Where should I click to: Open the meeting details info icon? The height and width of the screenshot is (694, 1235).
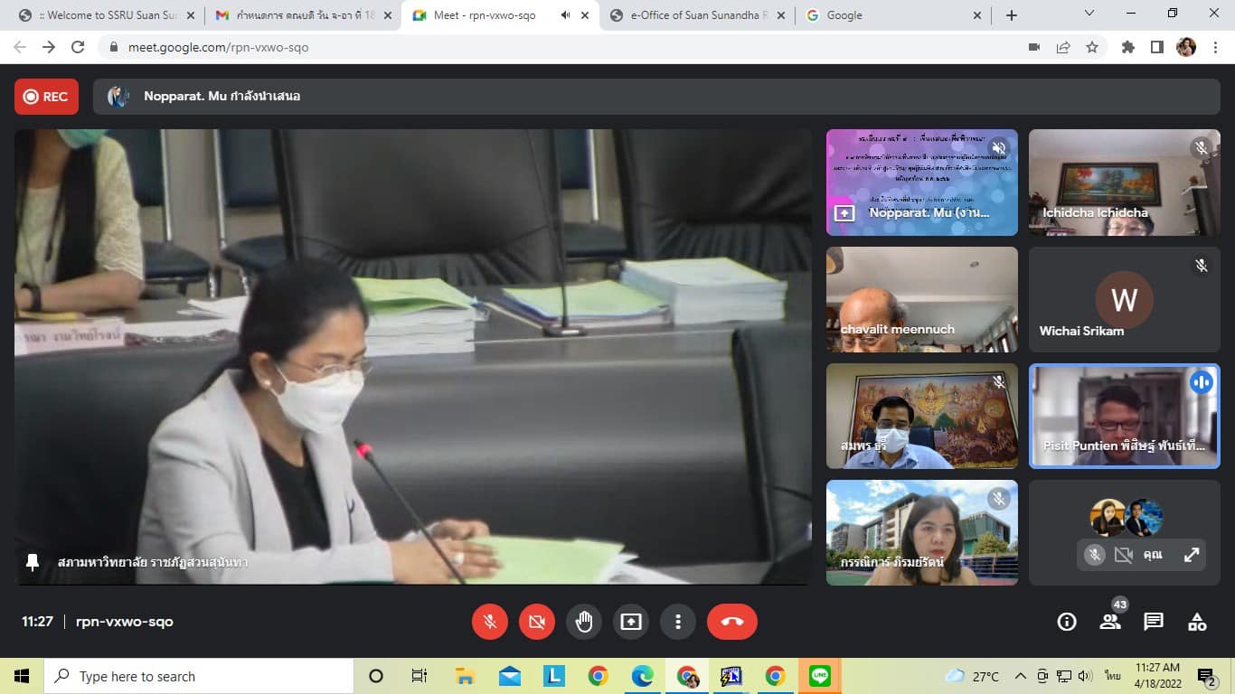pyautogui.click(x=1067, y=622)
